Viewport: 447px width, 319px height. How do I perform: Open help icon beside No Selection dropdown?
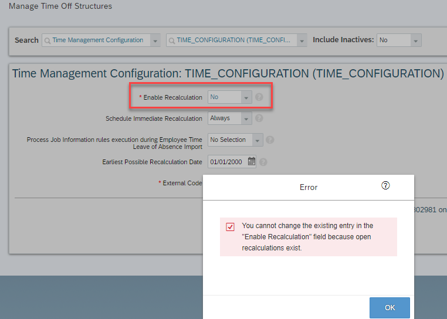(270, 140)
